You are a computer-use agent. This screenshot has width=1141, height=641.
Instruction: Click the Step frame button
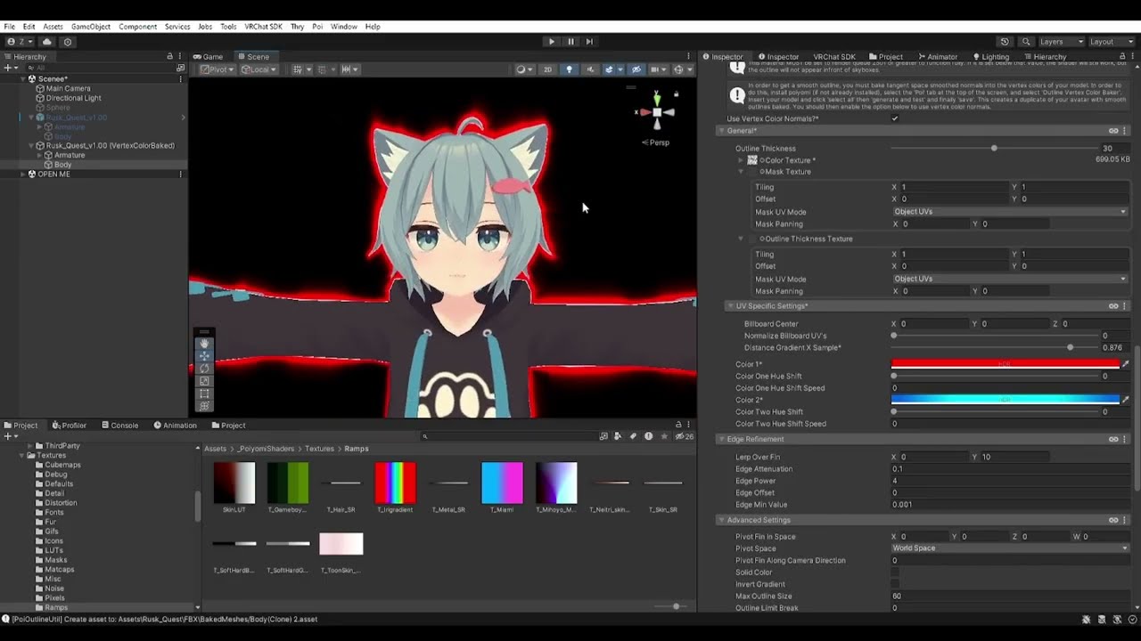(589, 42)
